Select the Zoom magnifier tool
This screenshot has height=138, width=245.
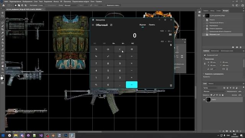point(3,69)
